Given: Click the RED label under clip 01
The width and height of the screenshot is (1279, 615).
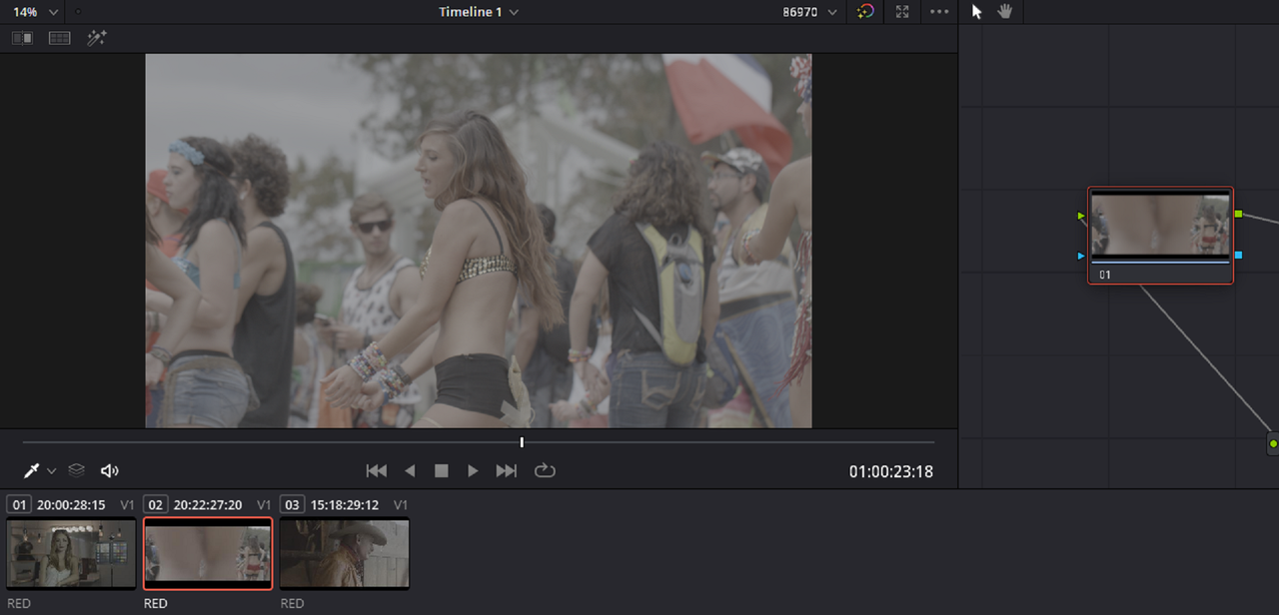Looking at the screenshot, I should point(18,603).
